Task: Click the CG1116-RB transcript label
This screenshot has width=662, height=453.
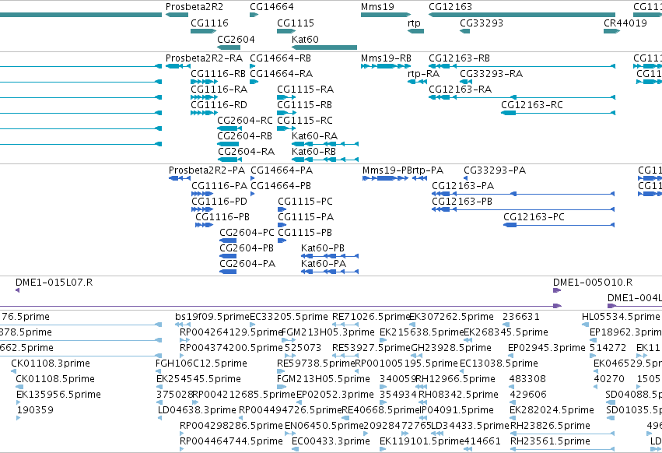Action: coord(219,74)
